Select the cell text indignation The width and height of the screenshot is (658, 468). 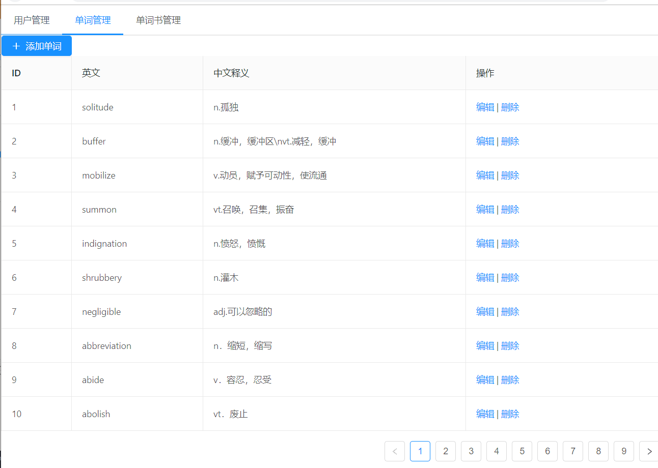(104, 244)
